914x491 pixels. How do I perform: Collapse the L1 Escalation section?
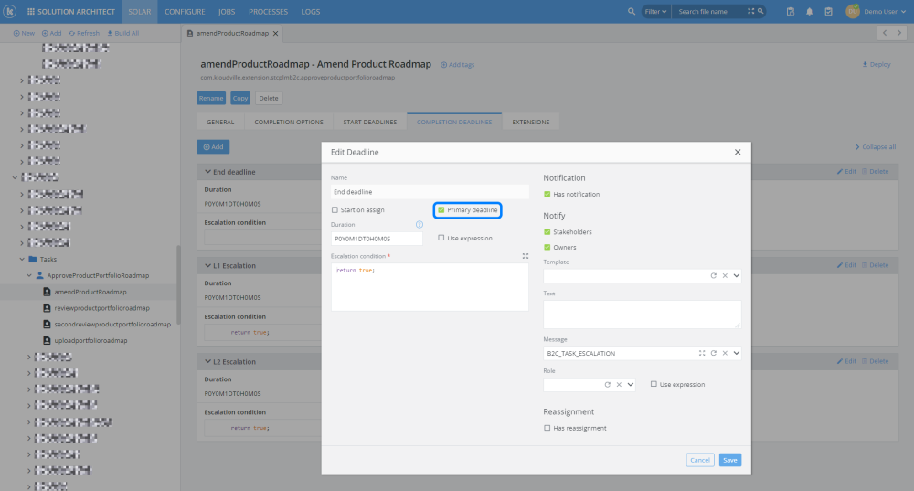pos(207,266)
